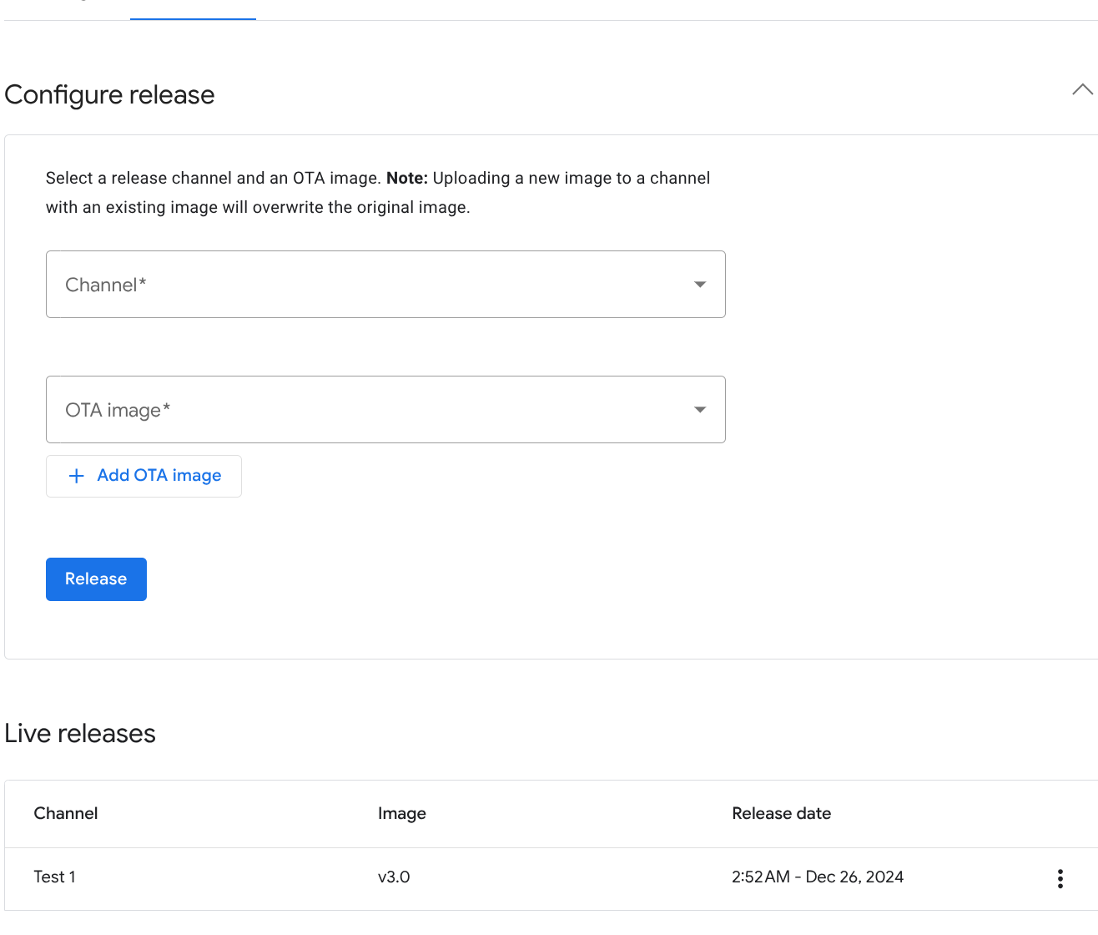Screen dimensions: 1098x935
Task: Click the Image column header
Action: [x=401, y=813]
